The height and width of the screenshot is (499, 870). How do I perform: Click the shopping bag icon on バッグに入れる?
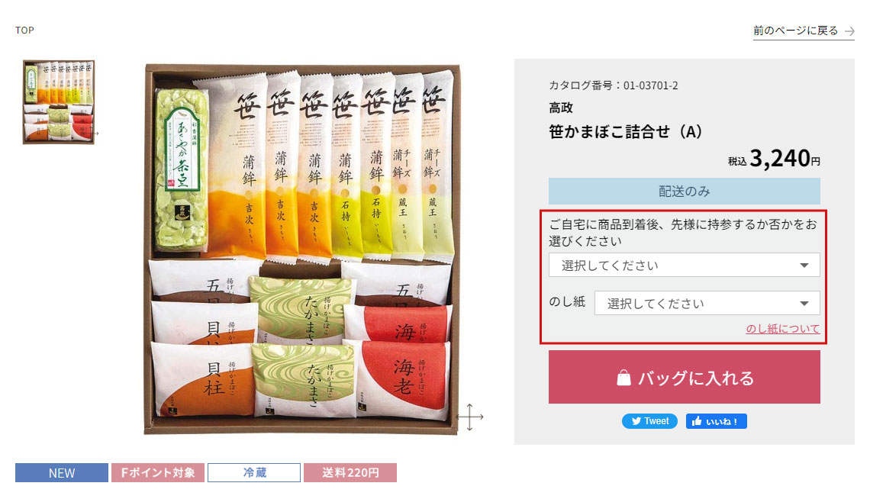pos(623,378)
